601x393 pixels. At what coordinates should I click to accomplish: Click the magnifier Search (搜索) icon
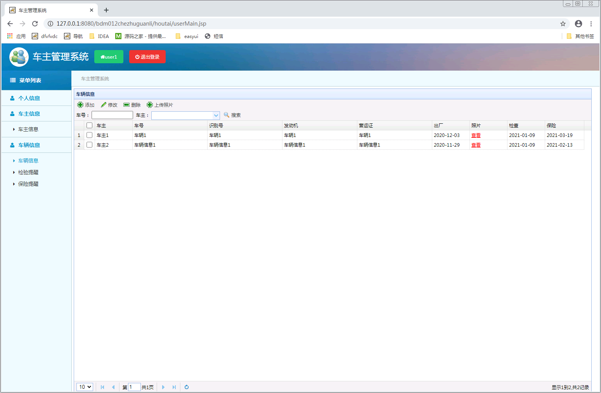tap(227, 115)
